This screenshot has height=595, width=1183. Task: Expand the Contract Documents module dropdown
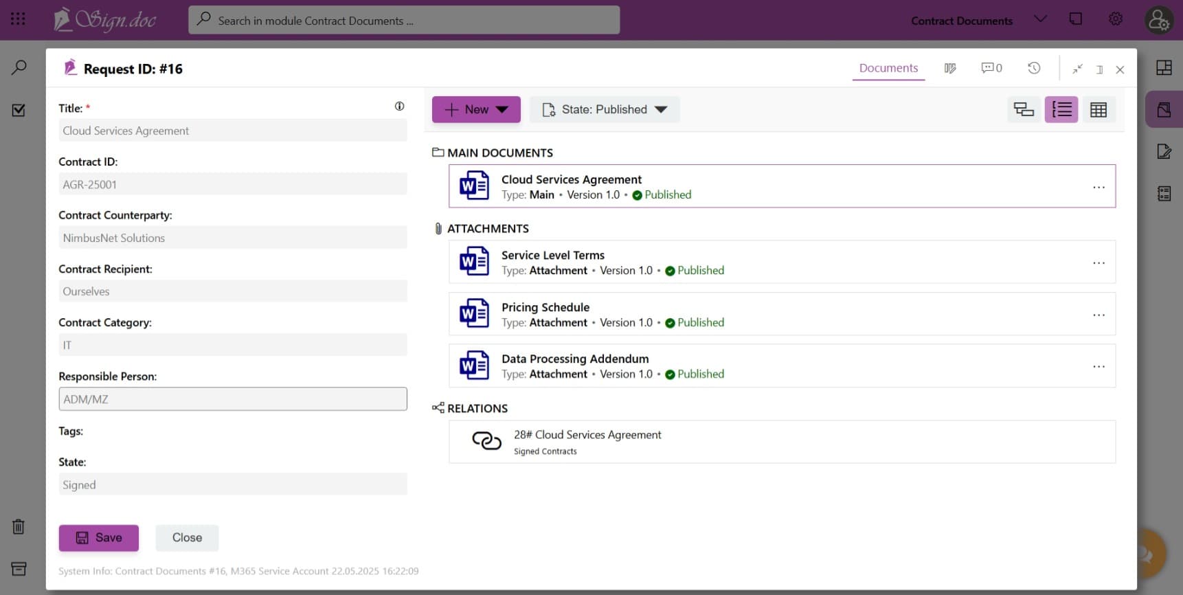click(1040, 19)
